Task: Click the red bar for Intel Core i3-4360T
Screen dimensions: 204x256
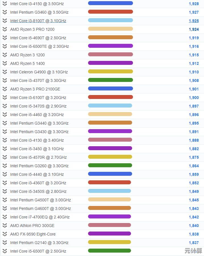Action: [109, 182]
